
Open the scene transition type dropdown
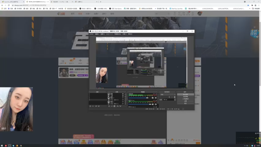pyautogui.click(x=168, y=94)
